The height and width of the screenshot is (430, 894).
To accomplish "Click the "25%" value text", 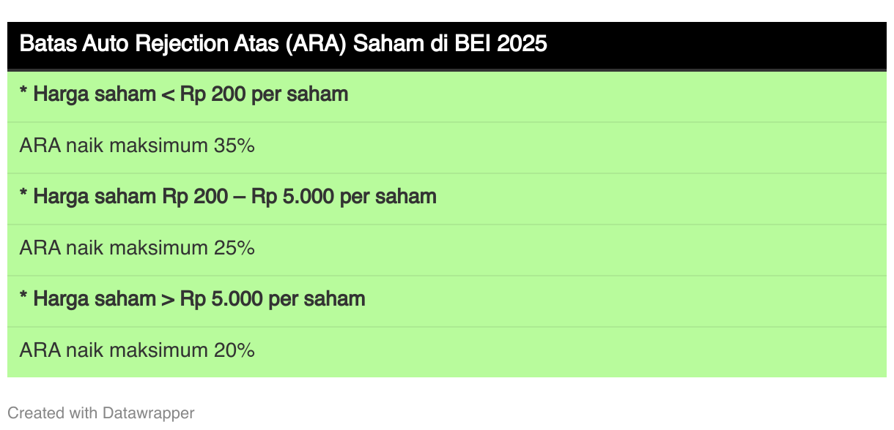I will click(234, 248).
